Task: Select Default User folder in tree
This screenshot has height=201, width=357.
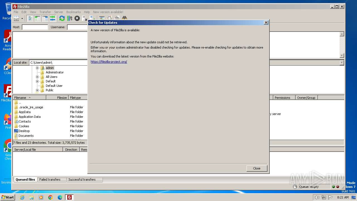Action: pos(54,86)
